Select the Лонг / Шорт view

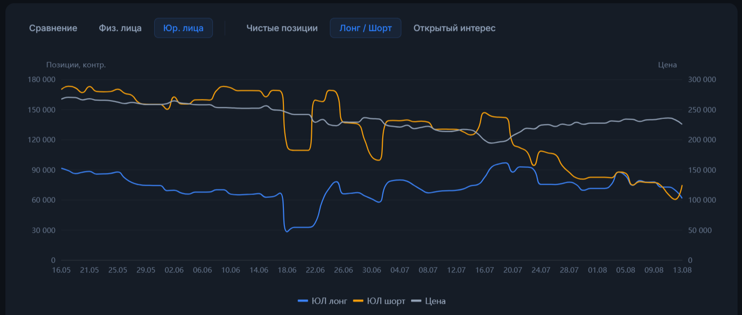coord(366,28)
